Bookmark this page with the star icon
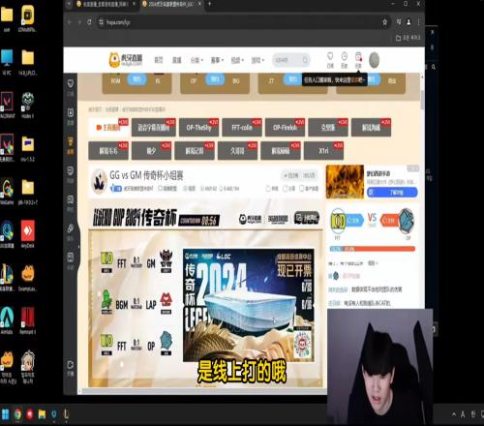 [384, 22]
